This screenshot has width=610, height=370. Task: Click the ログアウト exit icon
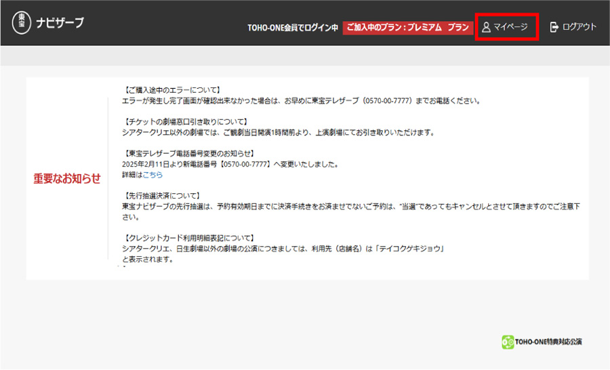(554, 27)
